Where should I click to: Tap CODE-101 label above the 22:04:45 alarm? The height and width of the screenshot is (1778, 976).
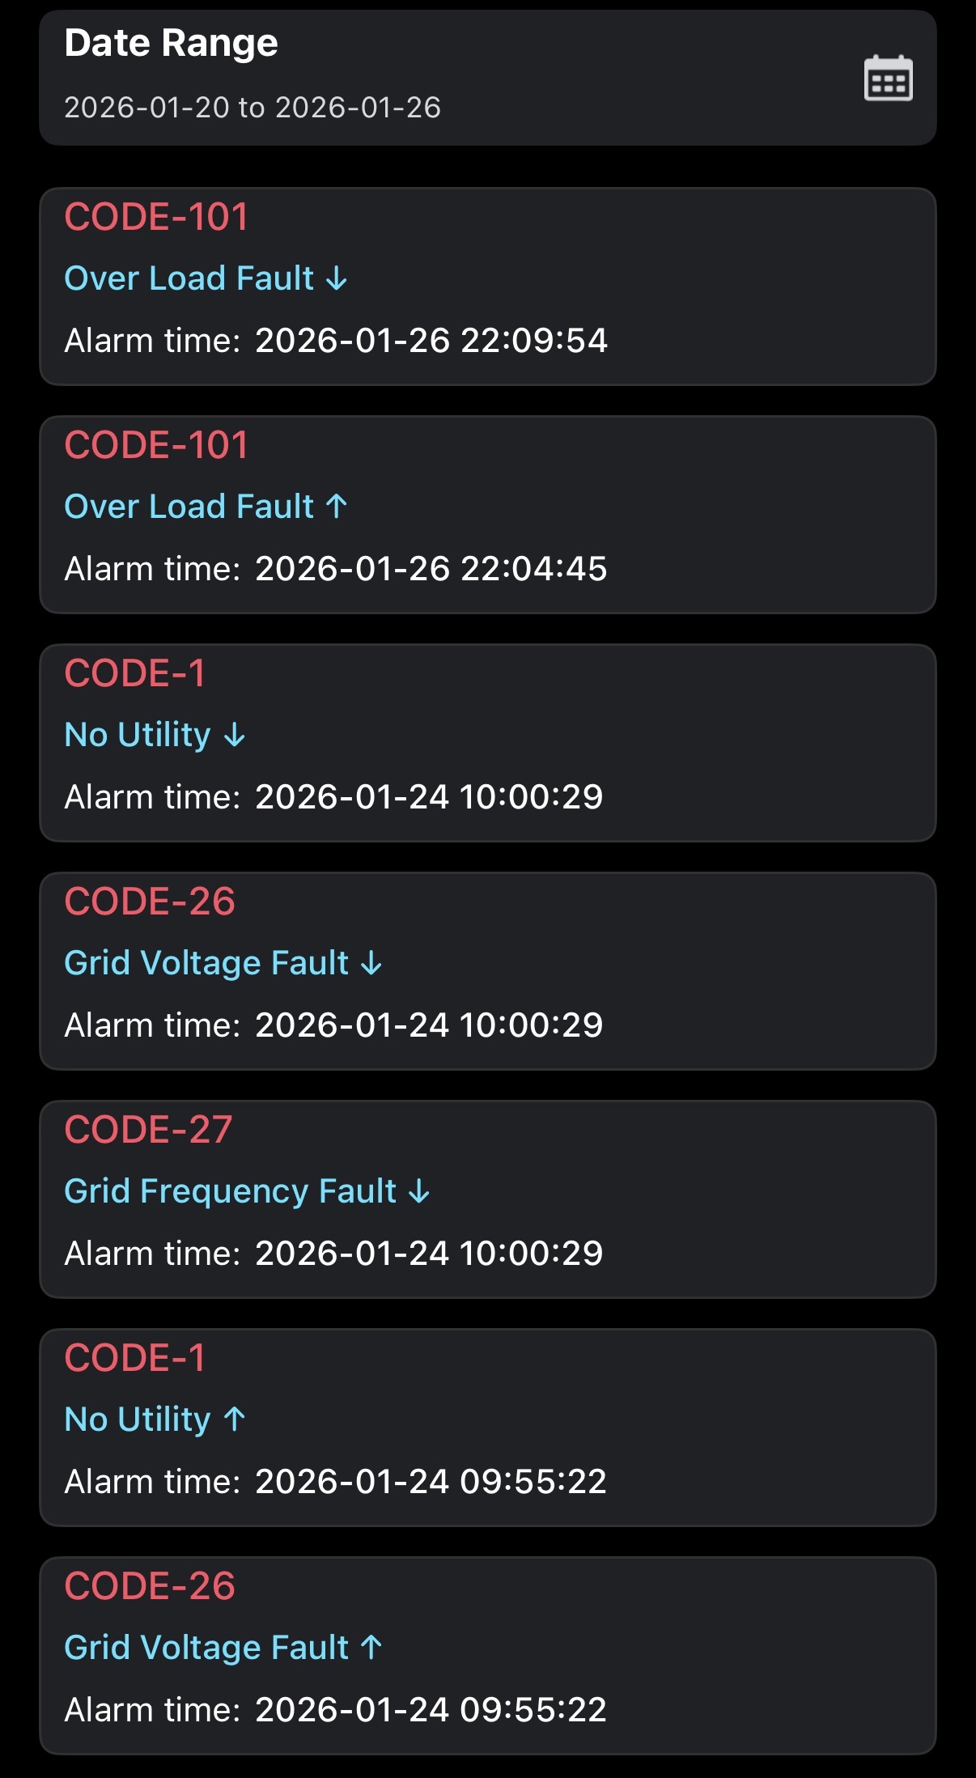156,445
